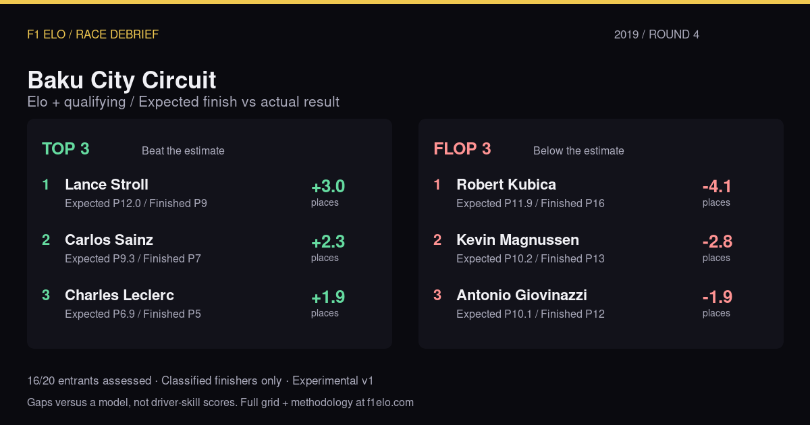
Task: Click the Below the estimate caption
Action: [x=578, y=150]
